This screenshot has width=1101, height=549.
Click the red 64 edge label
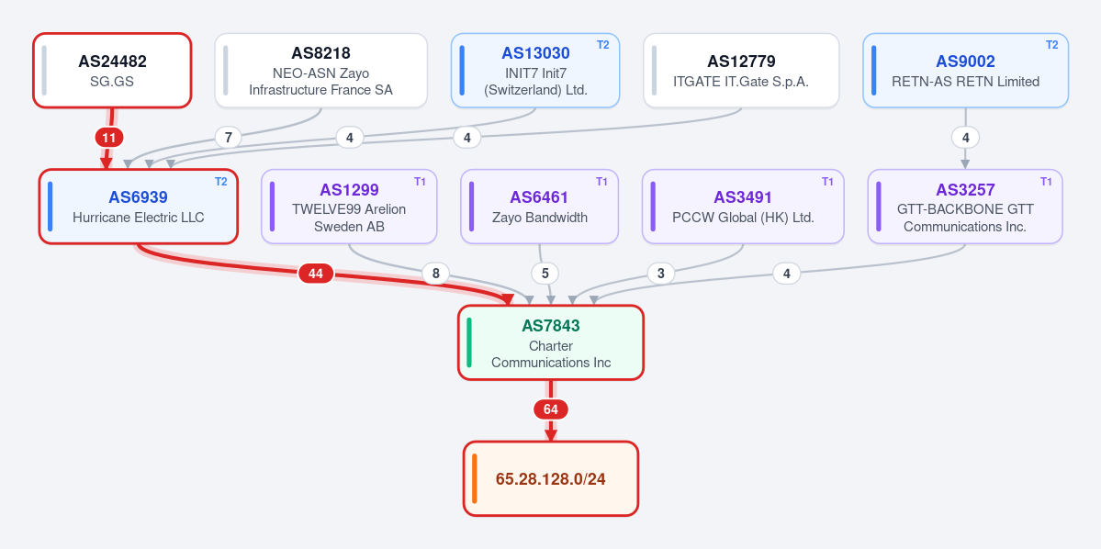pos(551,409)
